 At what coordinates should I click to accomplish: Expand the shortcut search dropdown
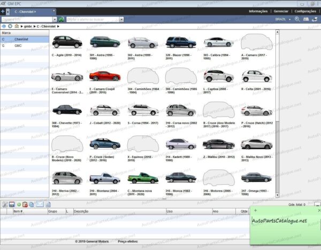[121, 19]
